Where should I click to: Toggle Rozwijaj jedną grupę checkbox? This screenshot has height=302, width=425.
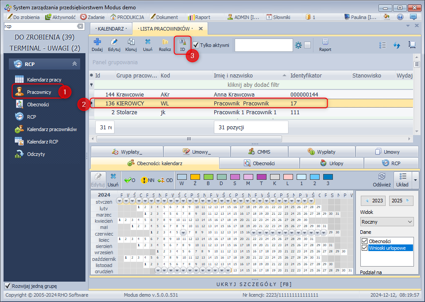pos(7,285)
